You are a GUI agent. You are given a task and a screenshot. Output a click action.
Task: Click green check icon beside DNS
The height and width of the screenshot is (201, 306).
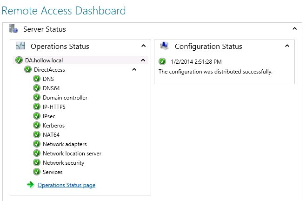click(37, 79)
